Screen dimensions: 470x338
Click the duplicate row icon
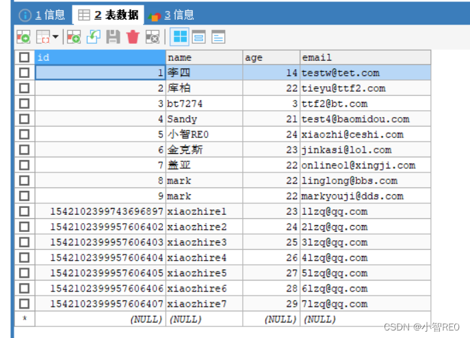(x=94, y=37)
